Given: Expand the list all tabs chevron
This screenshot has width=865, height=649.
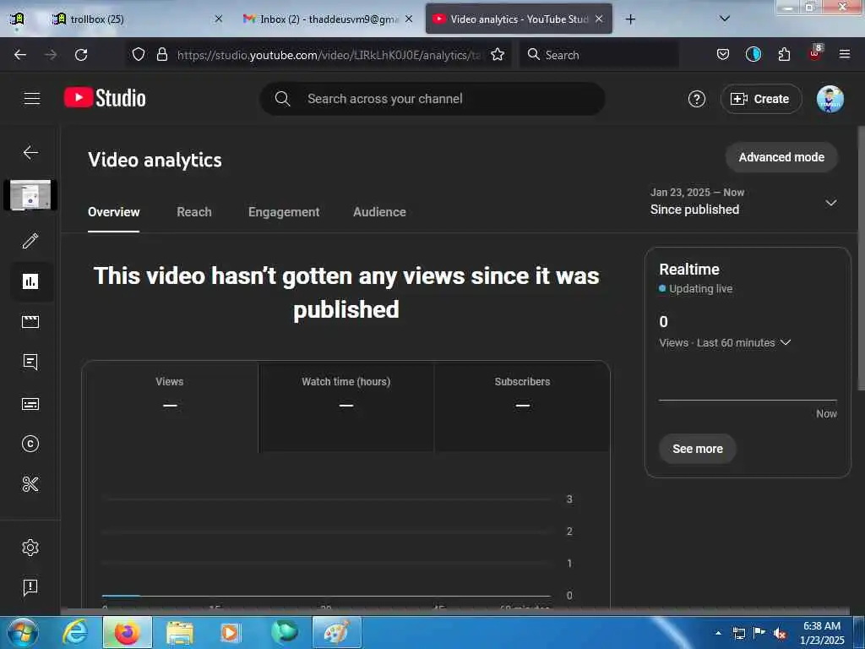Looking at the screenshot, I should click(x=725, y=19).
